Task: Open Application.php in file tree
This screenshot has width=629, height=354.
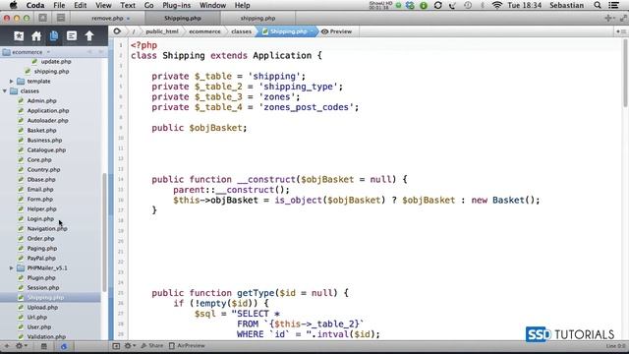Action: (x=48, y=110)
